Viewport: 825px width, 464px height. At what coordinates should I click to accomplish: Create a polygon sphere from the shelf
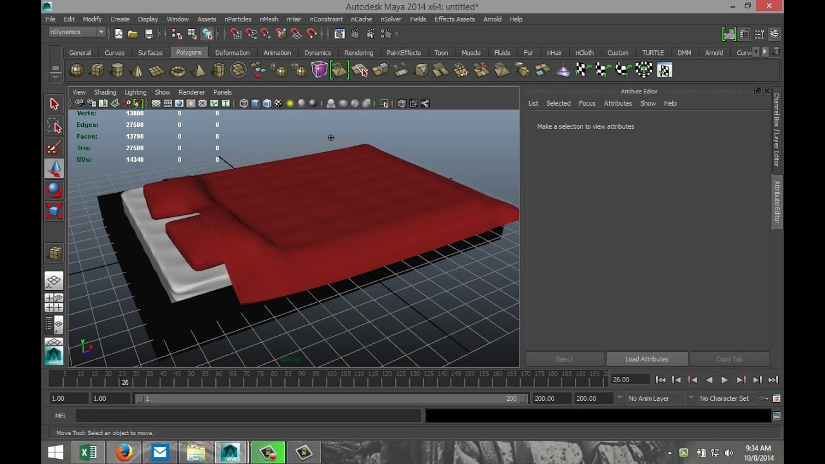(77, 70)
